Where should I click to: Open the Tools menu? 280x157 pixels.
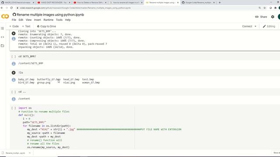coord(59,20)
